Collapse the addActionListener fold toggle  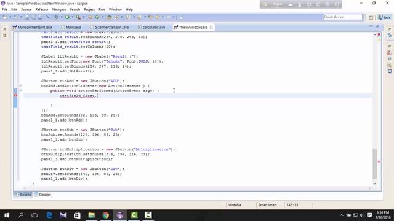point(20,86)
